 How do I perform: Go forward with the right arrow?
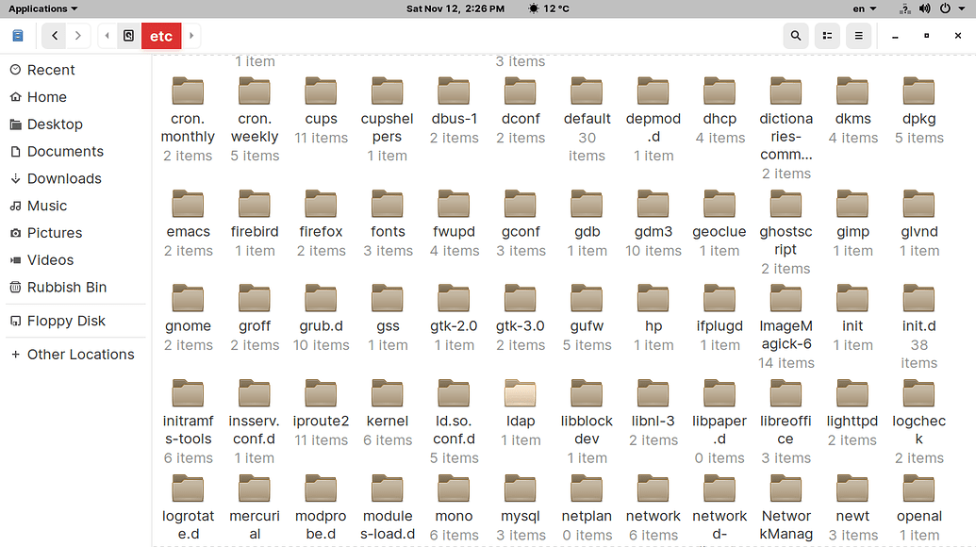click(78, 36)
